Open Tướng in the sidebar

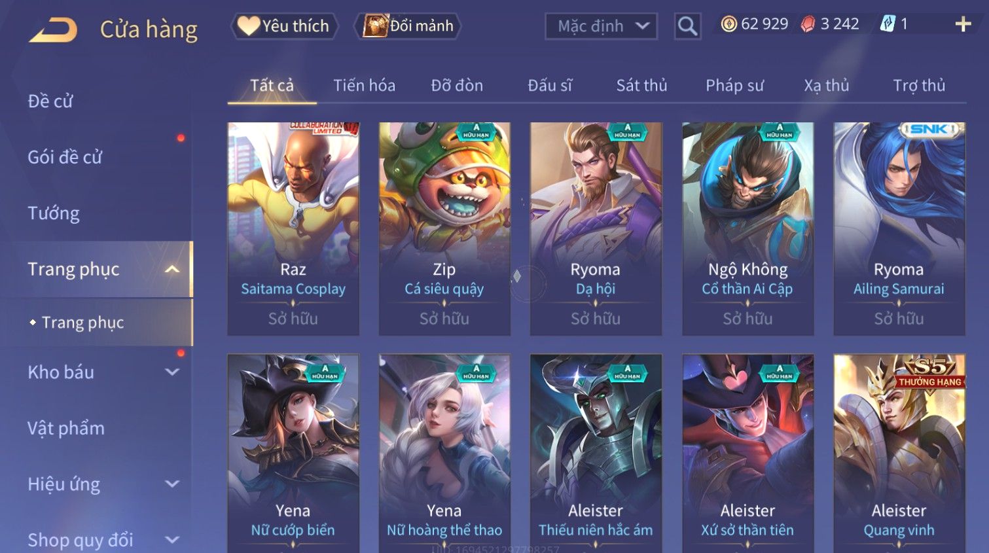(54, 213)
